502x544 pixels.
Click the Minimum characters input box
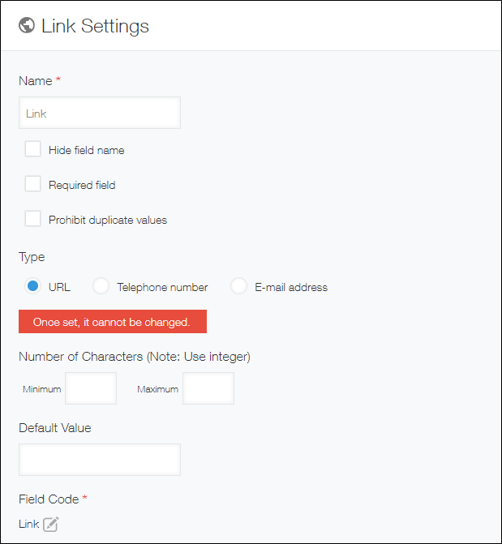[x=91, y=388]
